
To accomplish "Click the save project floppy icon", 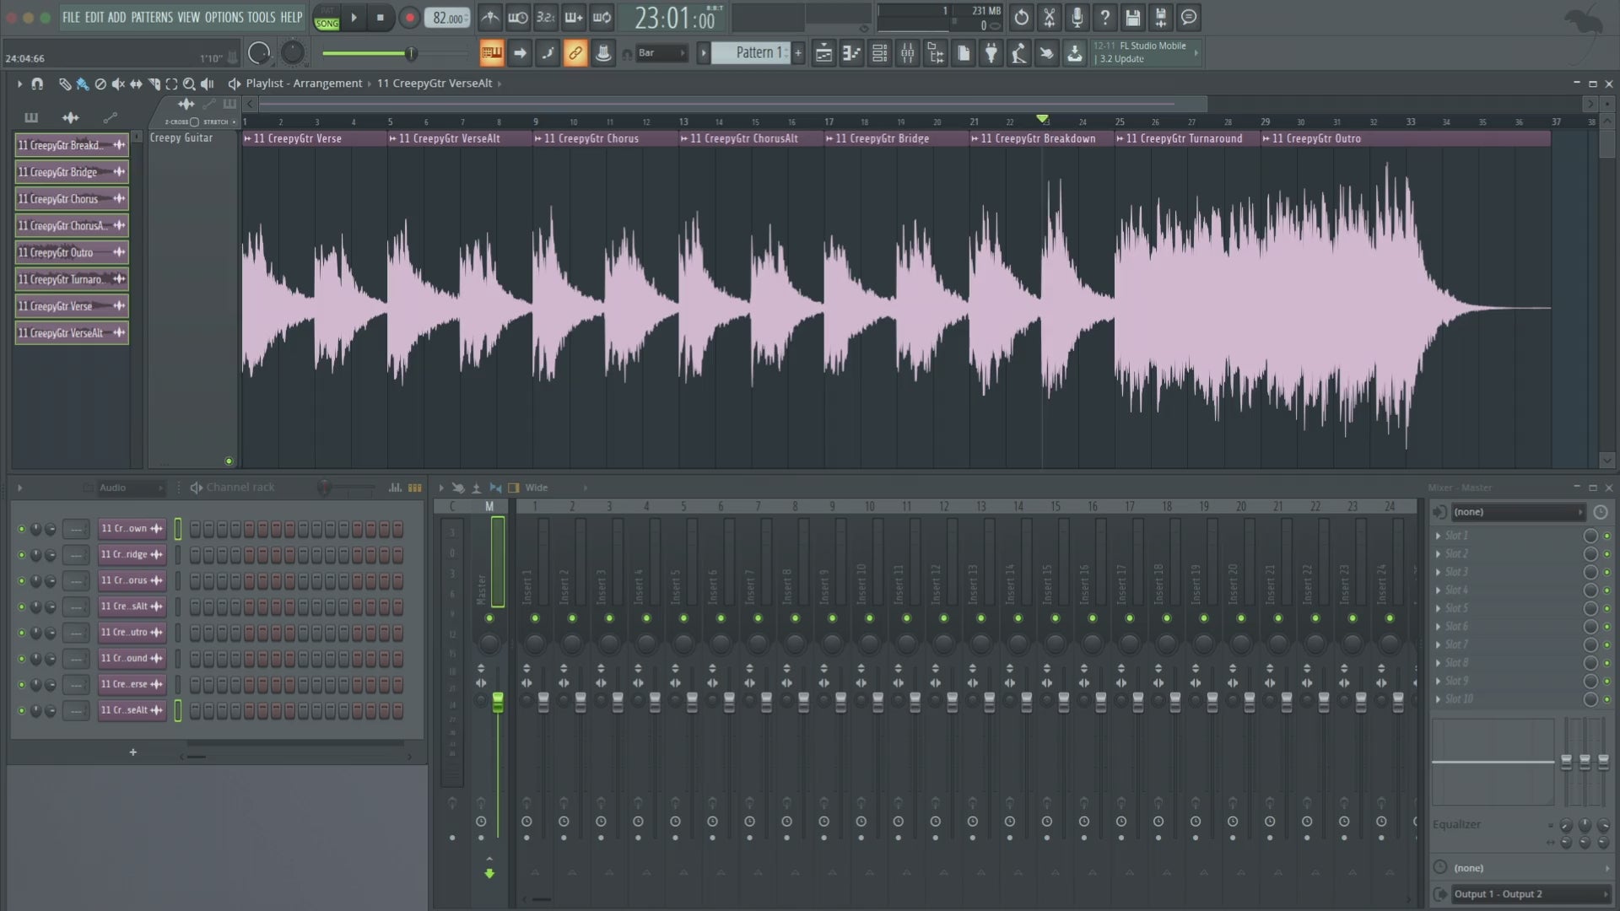I will tap(1132, 17).
